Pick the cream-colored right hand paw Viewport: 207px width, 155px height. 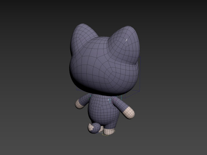129,112
